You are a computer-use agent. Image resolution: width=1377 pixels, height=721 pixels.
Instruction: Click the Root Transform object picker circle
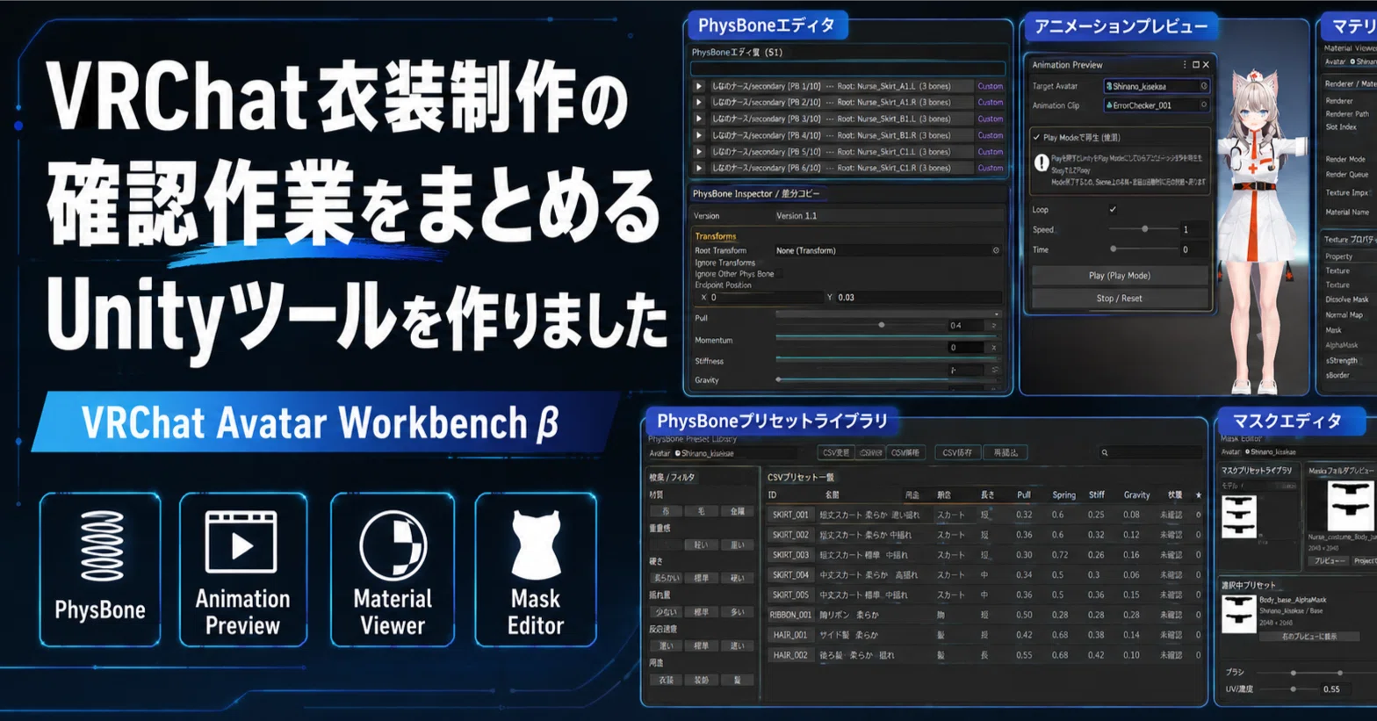tap(996, 250)
